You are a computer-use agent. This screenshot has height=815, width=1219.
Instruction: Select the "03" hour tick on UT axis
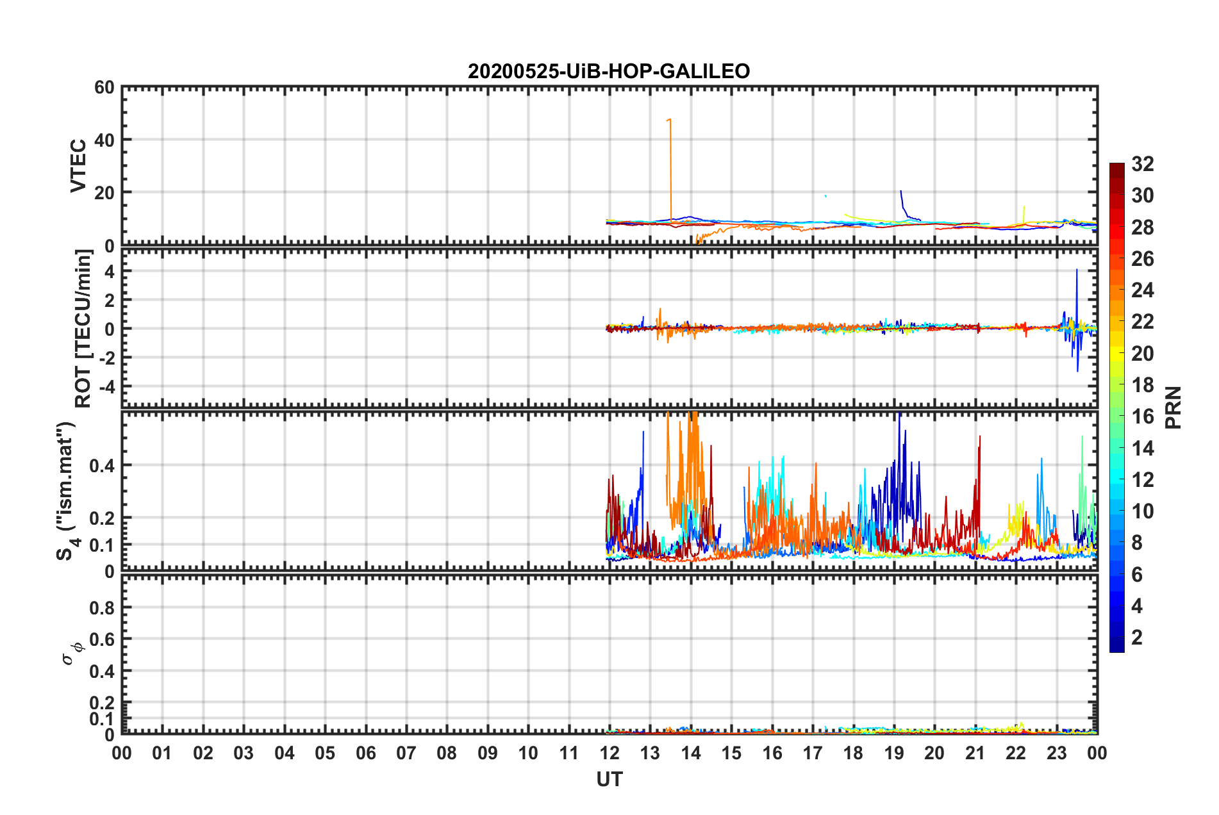click(x=244, y=753)
